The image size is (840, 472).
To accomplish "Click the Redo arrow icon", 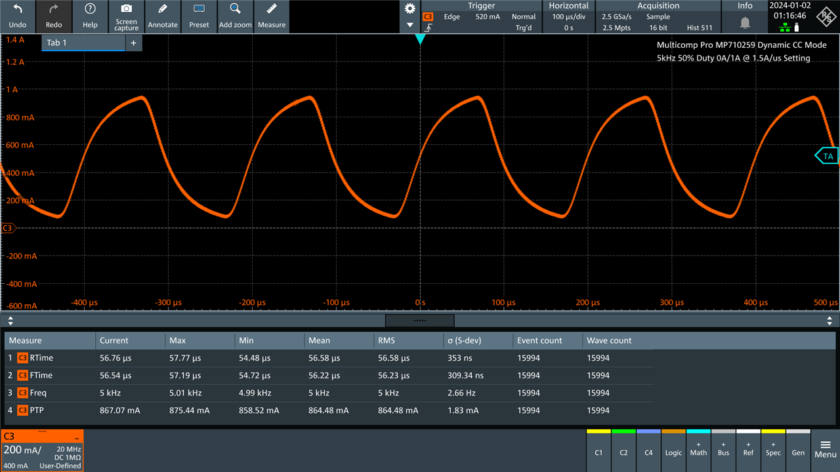I will coord(54,9).
